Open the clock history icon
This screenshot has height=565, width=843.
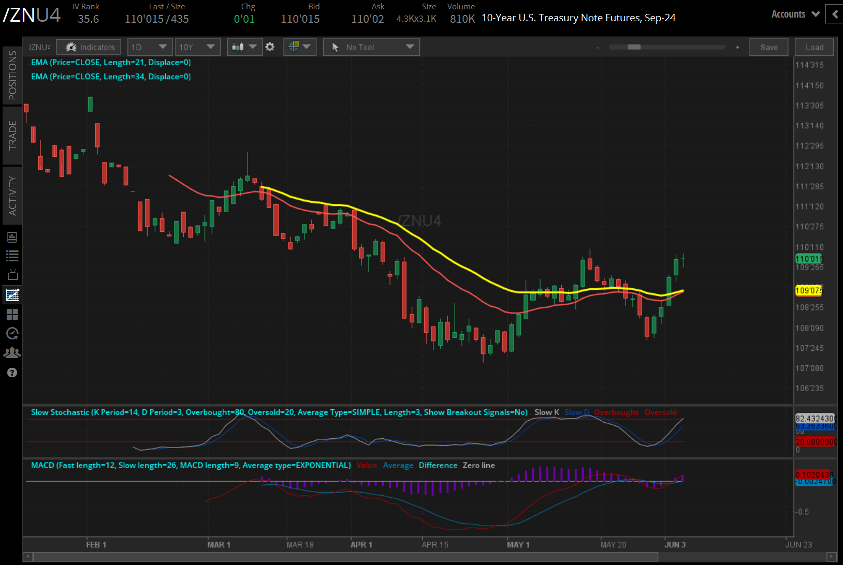[12, 334]
